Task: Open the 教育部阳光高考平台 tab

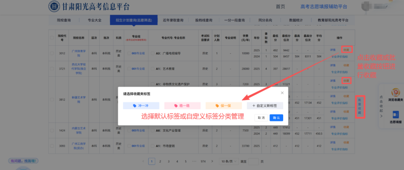Action: (x=333, y=20)
